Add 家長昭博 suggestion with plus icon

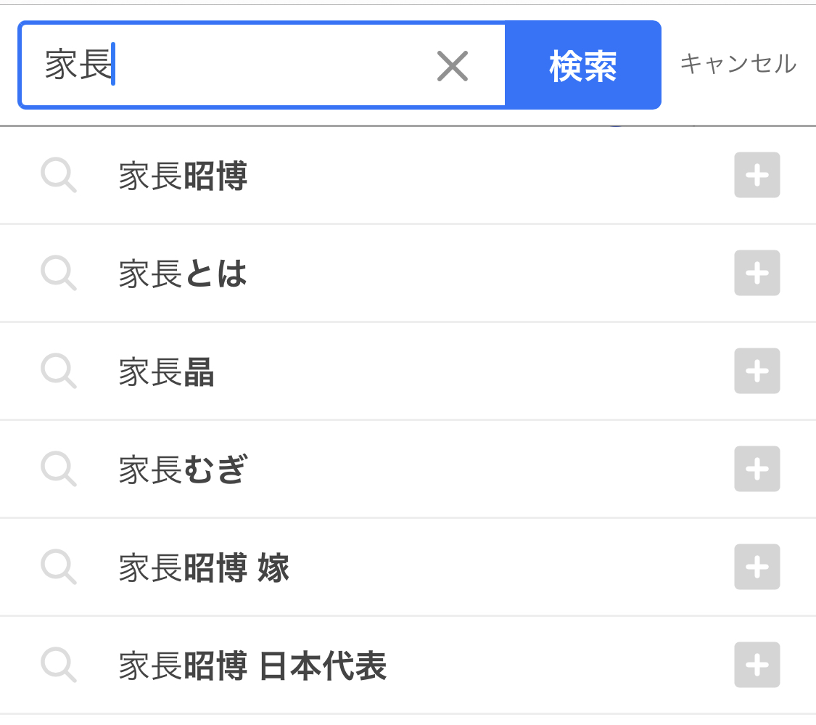[x=757, y=175]
